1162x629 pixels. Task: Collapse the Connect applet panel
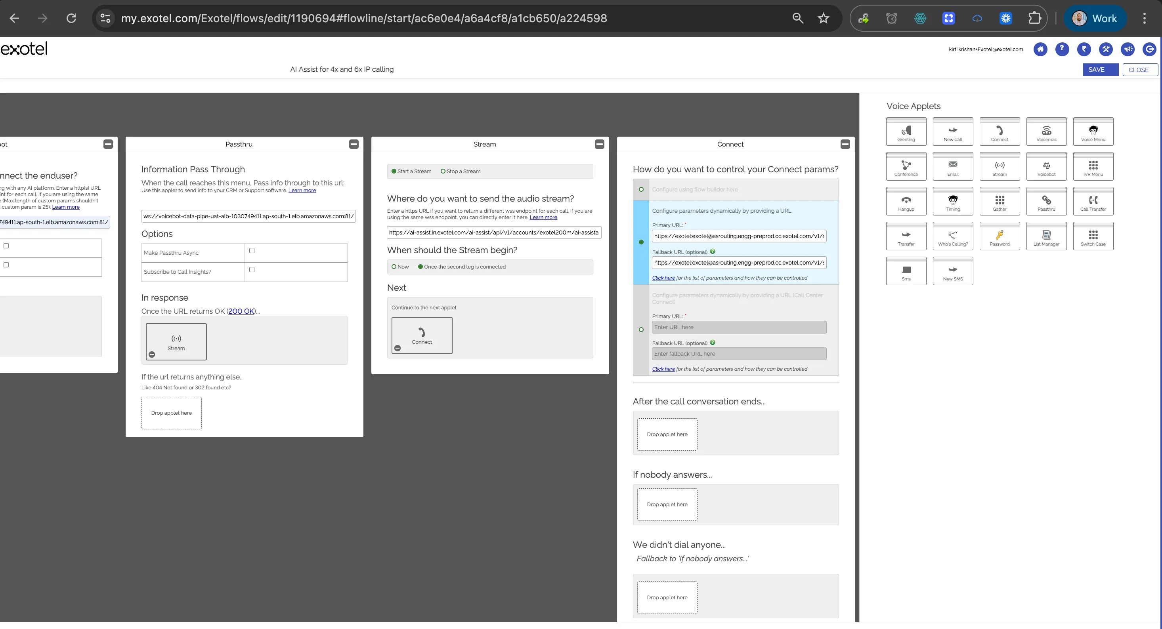(x=845, y=144)
